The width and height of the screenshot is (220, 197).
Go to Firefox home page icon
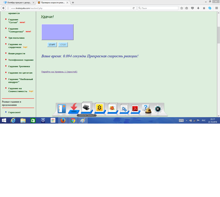pyautogui.click(x=204, y=8)
